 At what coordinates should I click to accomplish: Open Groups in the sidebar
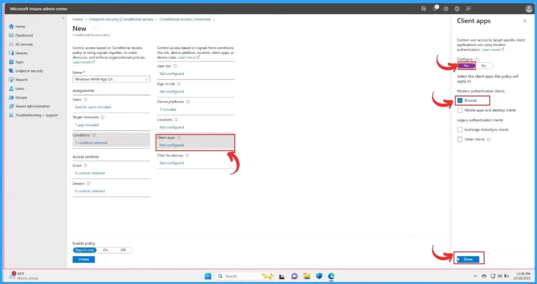[x=18, y=97]
